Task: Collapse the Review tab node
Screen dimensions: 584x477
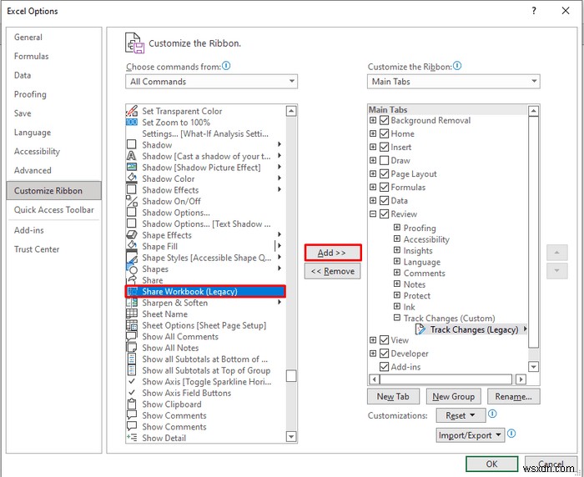Action: click(372, 214)
